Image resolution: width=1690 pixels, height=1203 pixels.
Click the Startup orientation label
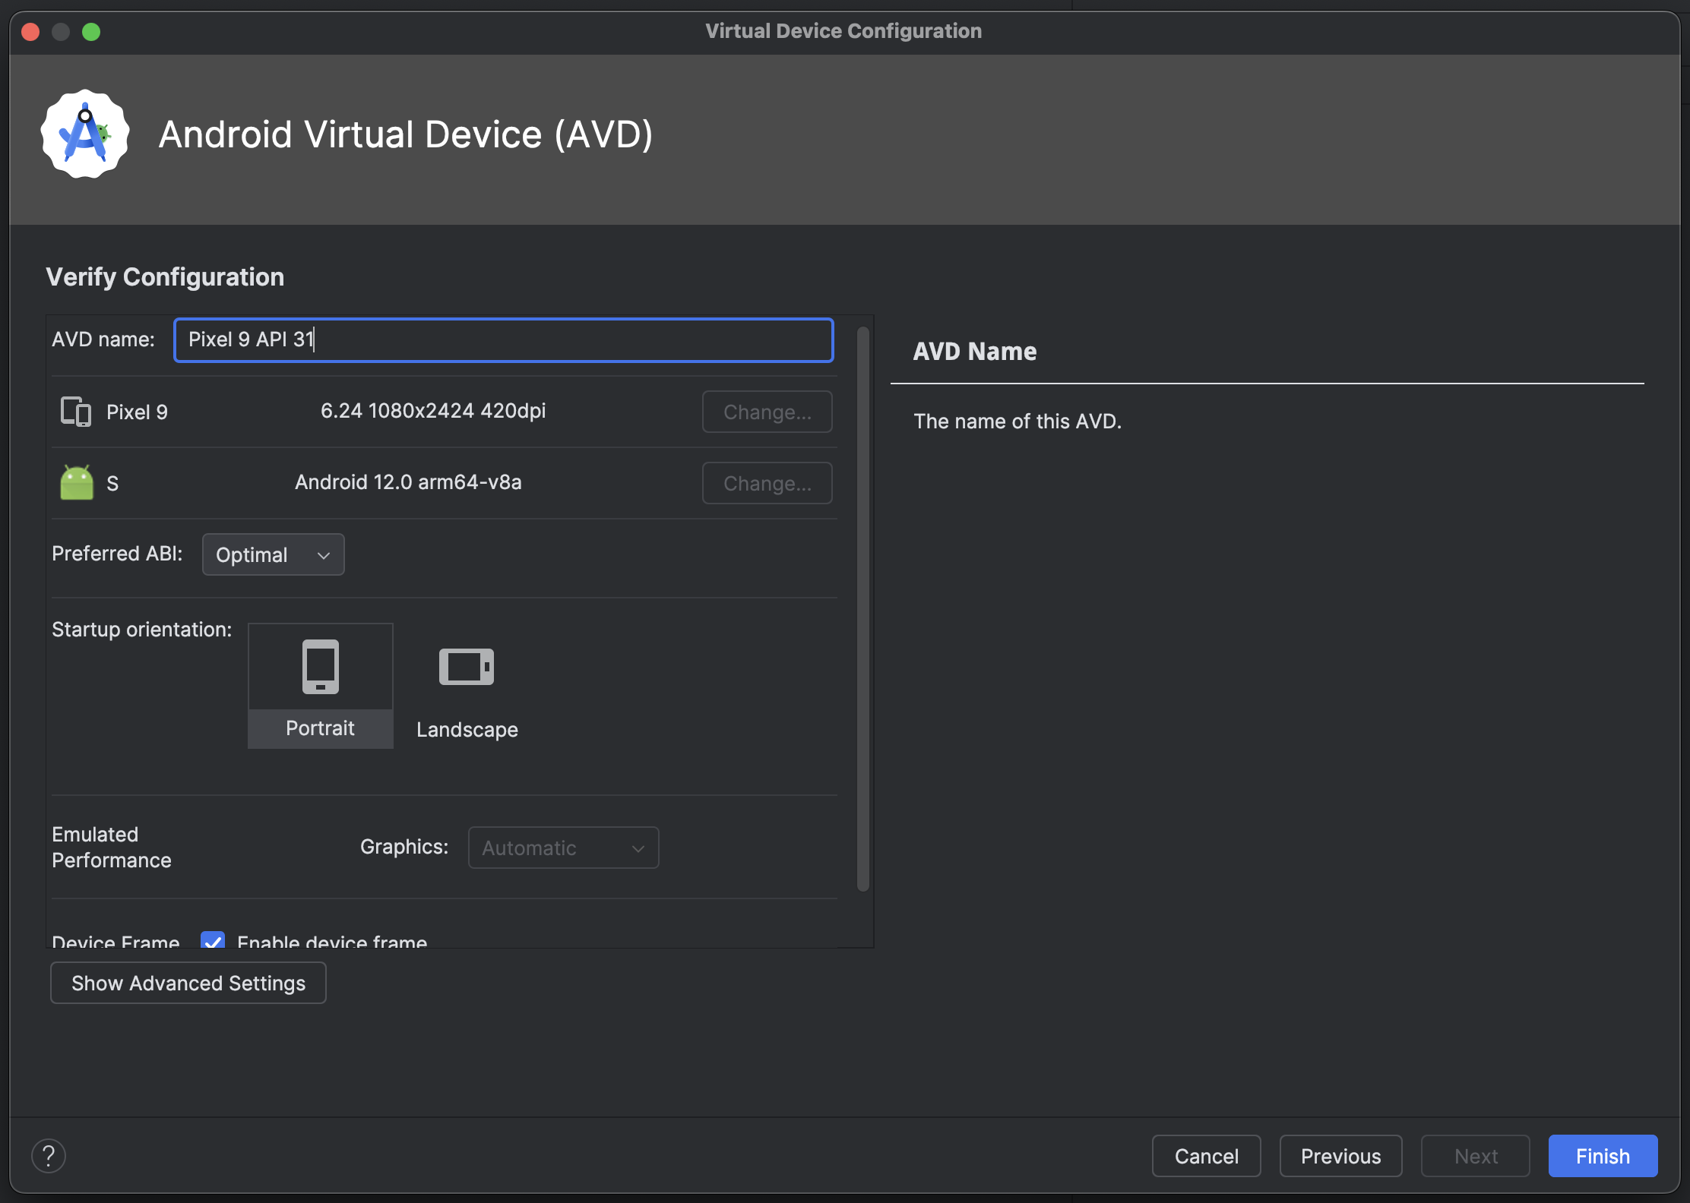pos(142,630)
